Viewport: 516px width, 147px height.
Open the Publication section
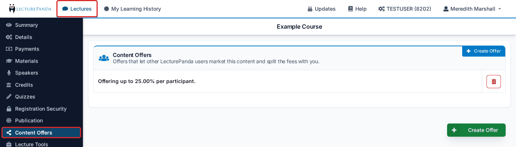[x=41, y=121]
